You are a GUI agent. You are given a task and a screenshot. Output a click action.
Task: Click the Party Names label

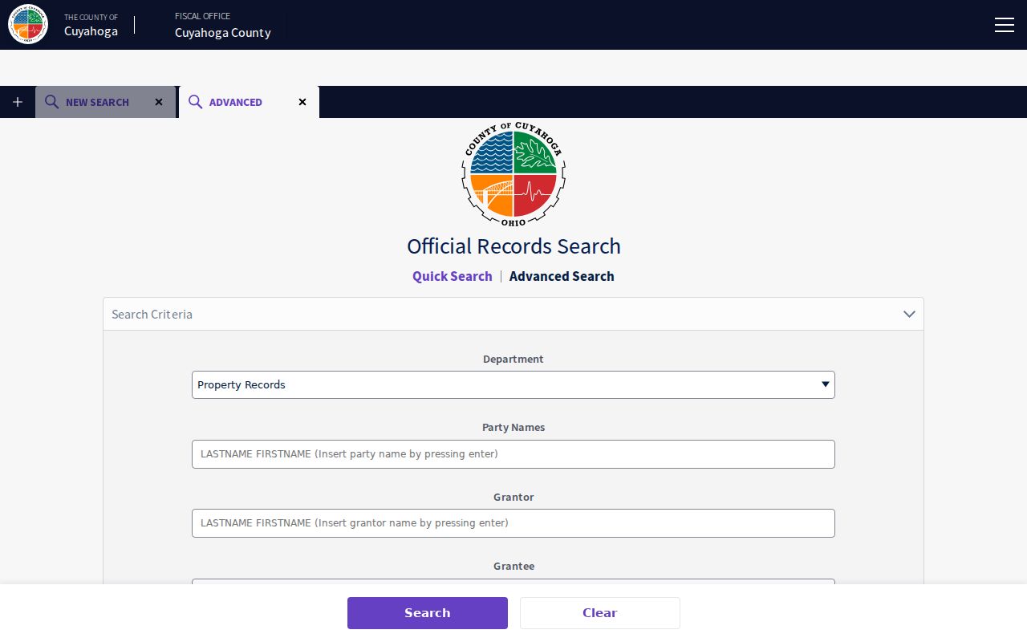[513, 428]
